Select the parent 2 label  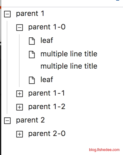pyautogui.click(x=30, y=120)
